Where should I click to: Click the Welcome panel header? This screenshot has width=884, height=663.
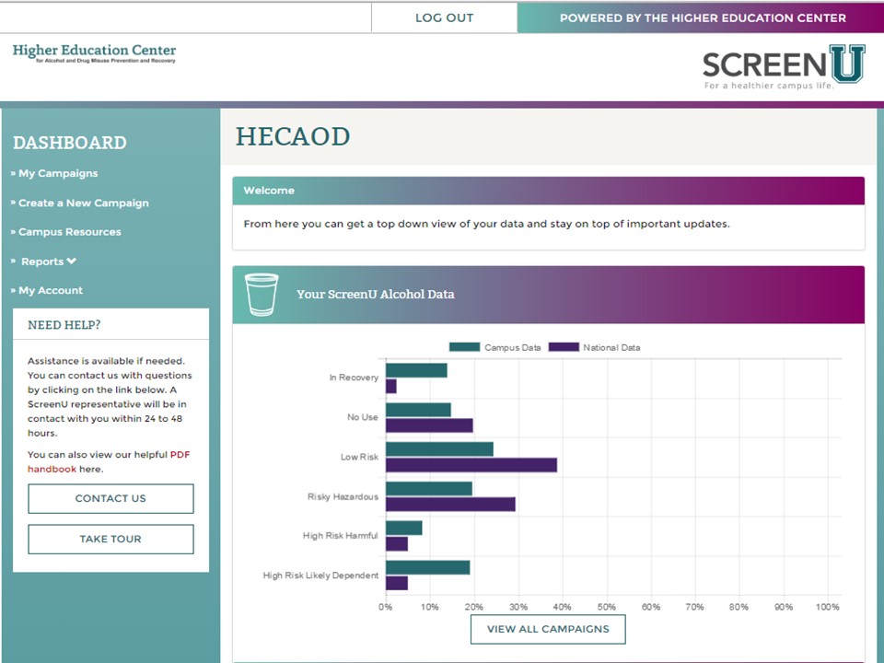[x=548, y=191]
